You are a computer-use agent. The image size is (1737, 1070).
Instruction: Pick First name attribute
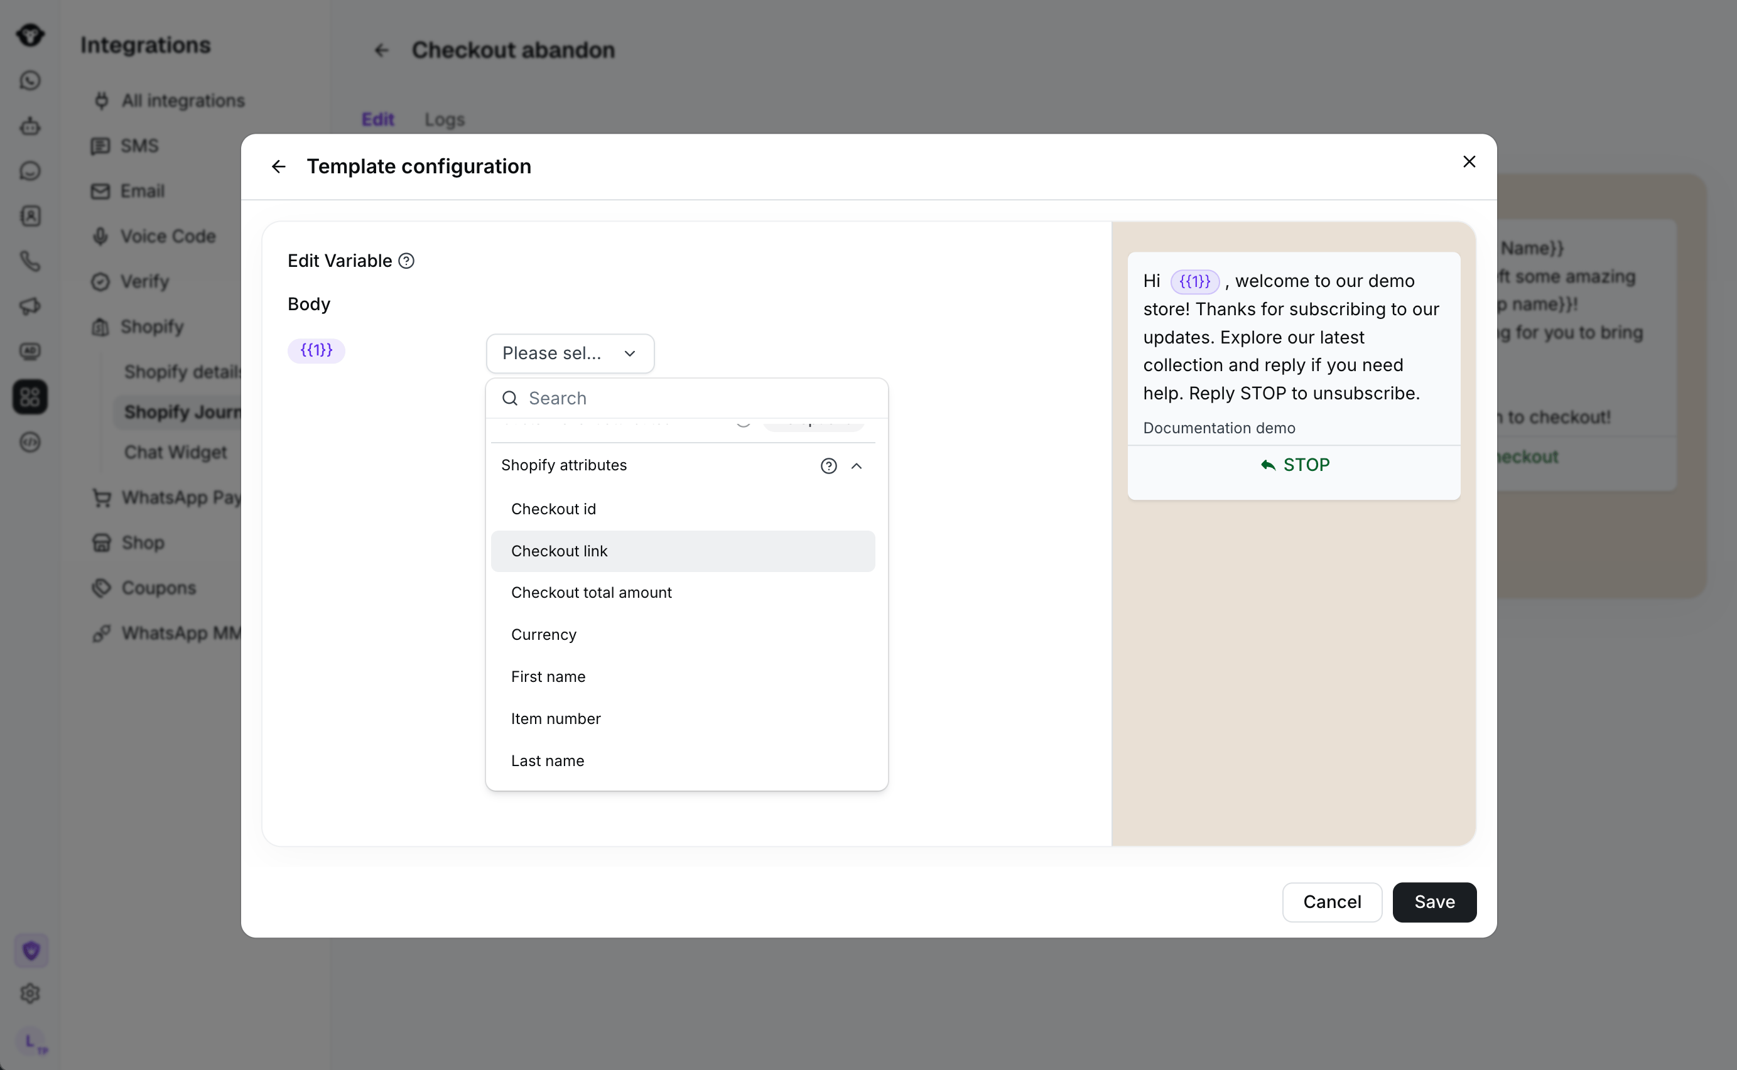pos(683,676)
